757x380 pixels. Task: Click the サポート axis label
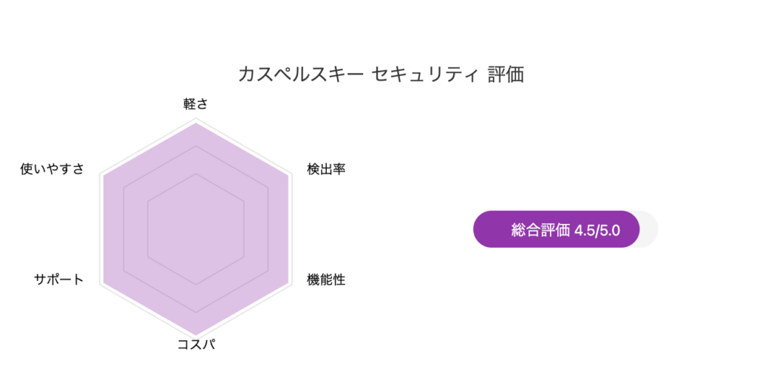click(x=59, y=279)
